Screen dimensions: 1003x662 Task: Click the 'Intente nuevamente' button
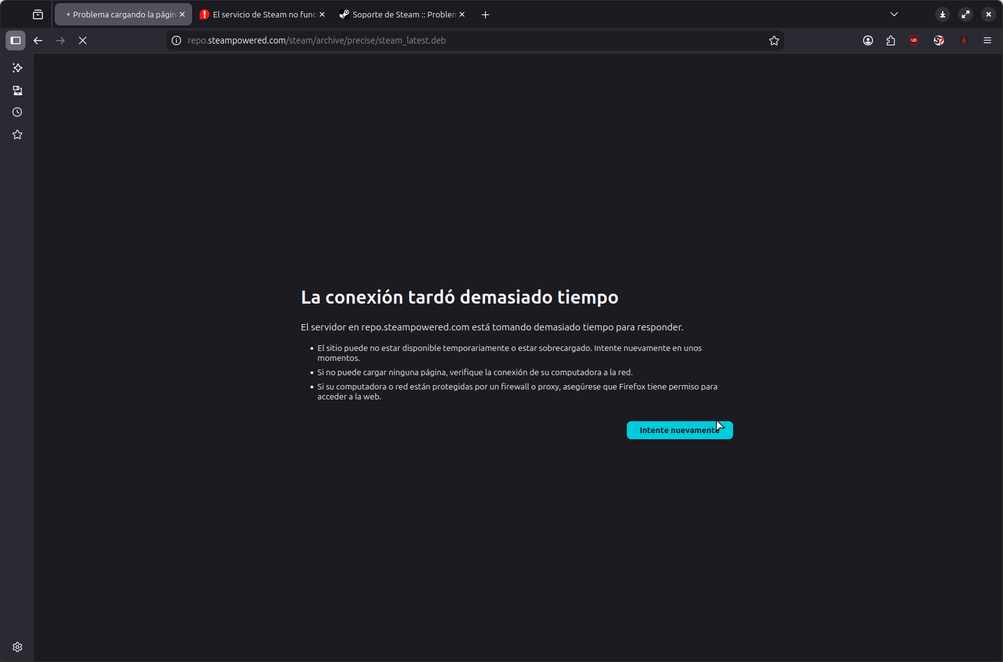click(x=679, y=431)
